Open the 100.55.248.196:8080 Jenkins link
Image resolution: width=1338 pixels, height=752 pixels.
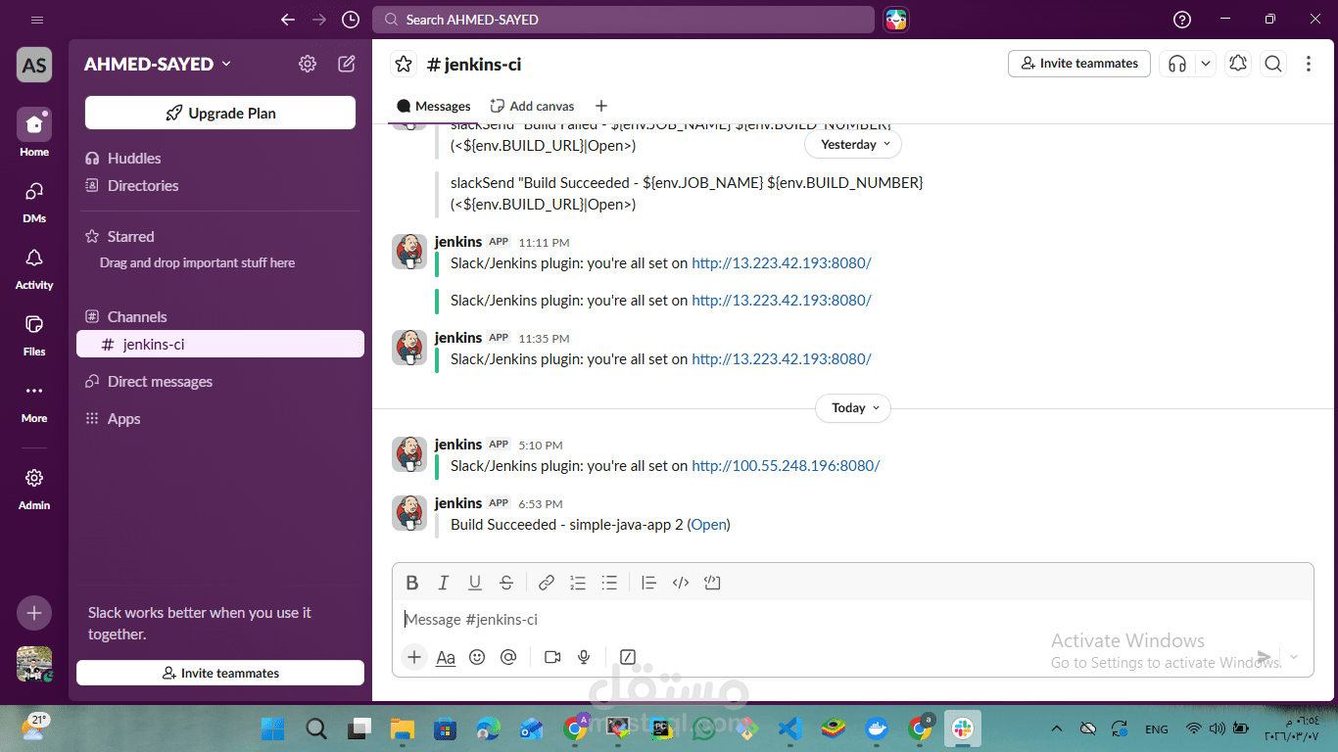point(786,466)
